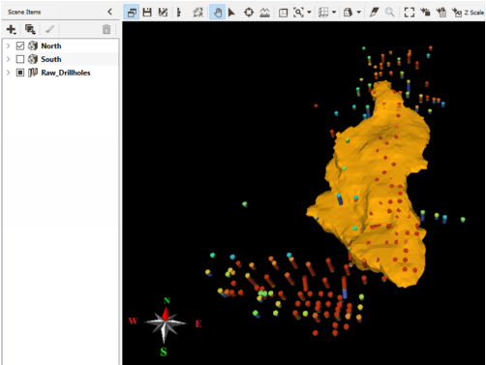The width and height of the screenshot is (486, 365).
Task: Click the paintbrush format icon
Action: coord(49,30)
